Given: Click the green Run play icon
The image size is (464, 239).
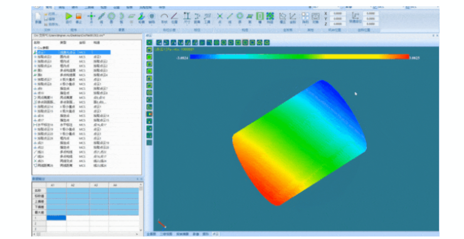Looking at the screenshot, I should (x=68, y=16).
